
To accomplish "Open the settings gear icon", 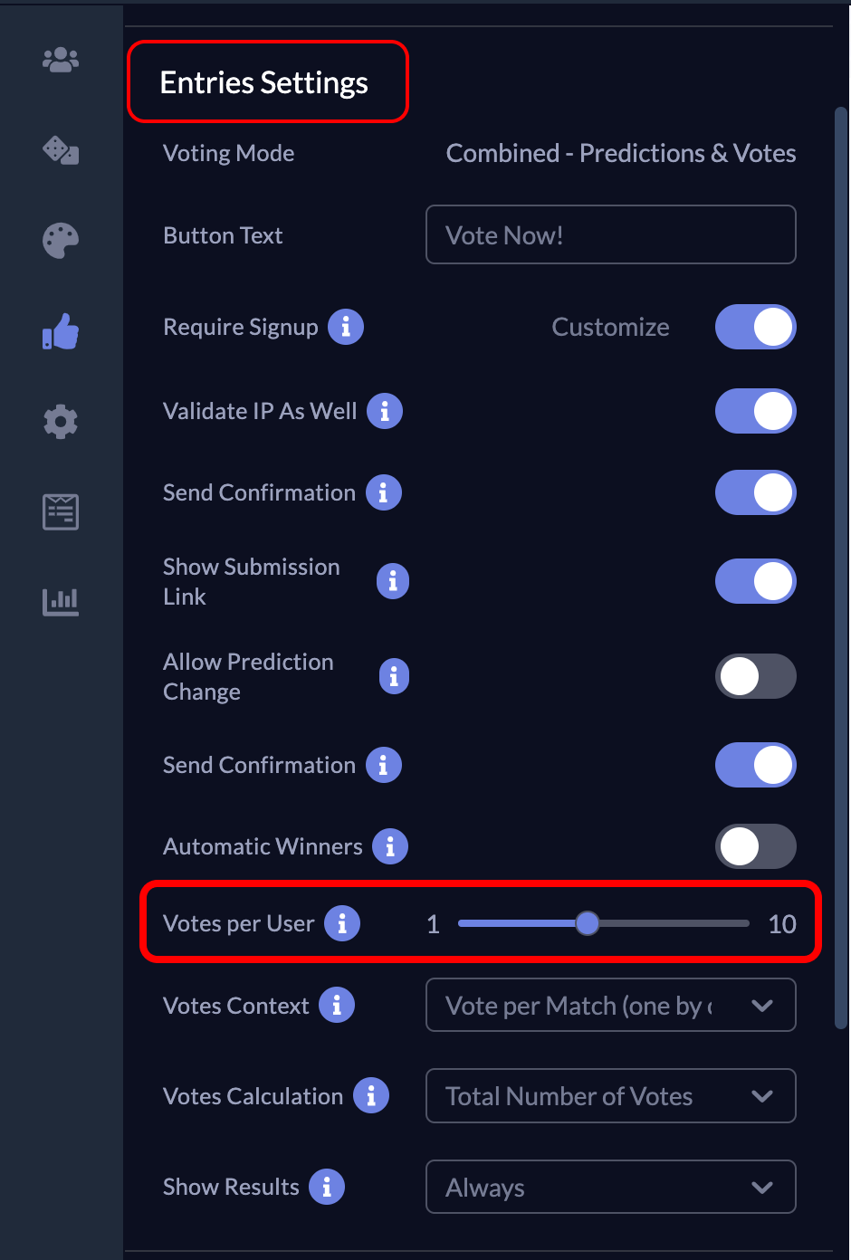I will (60, 421).
